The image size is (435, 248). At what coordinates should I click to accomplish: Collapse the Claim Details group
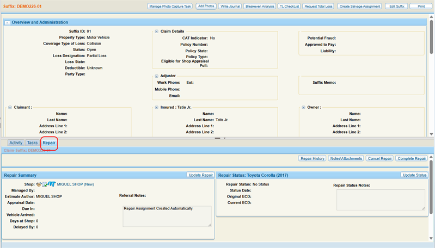(x=156, y=32)
